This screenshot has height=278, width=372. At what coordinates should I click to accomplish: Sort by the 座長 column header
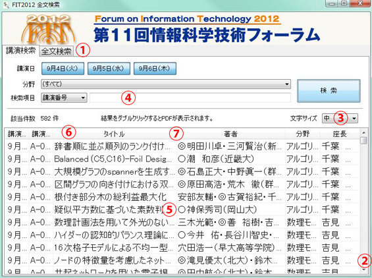click(x=340, y=134)
